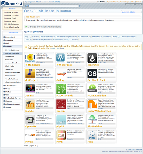Image resolution: width=143 pixels, height=154 pixels.
Task: Filter apps by Statistics (2) category
Action: pos(58,39)
